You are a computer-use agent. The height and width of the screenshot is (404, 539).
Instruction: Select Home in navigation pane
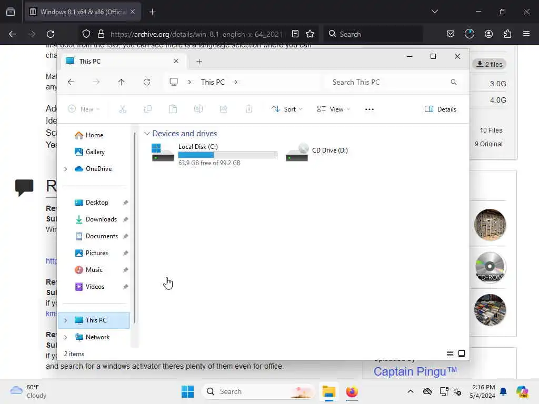(x=94, y=135)
